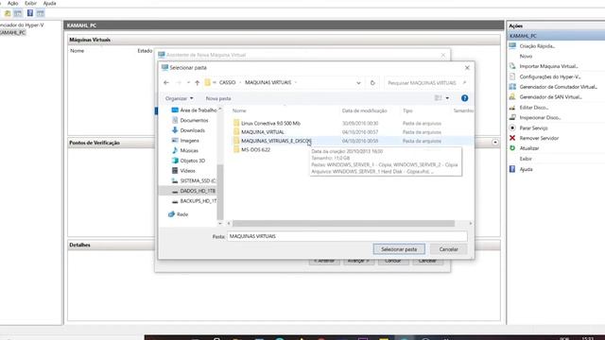Open Gerenciador de SAN Virtual

550,96
